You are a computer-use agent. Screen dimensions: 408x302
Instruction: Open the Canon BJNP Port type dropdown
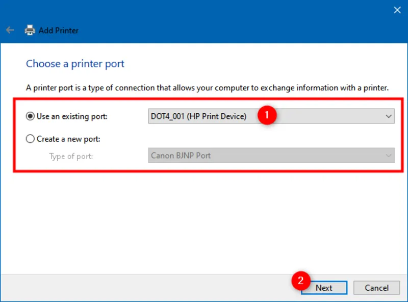tap(271, 156)
